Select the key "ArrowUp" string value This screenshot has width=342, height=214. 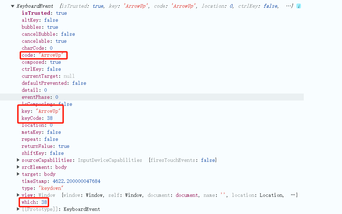click(x=49, y=111)
